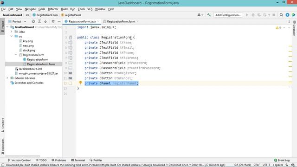Select mysql-connector-java jar file
297x167 pixels.
(38, 73)
